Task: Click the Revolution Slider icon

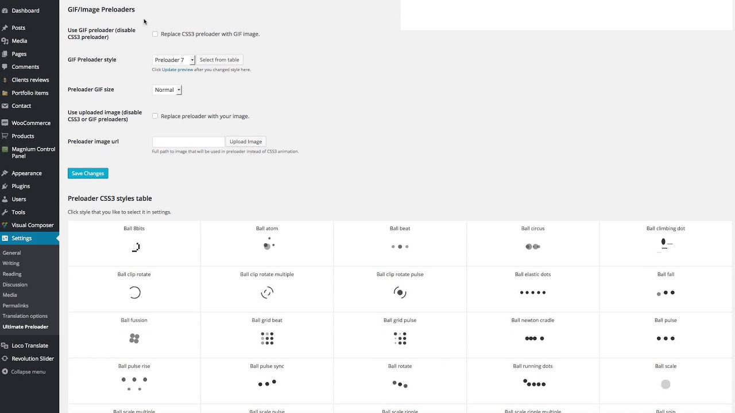Action: 5,359
